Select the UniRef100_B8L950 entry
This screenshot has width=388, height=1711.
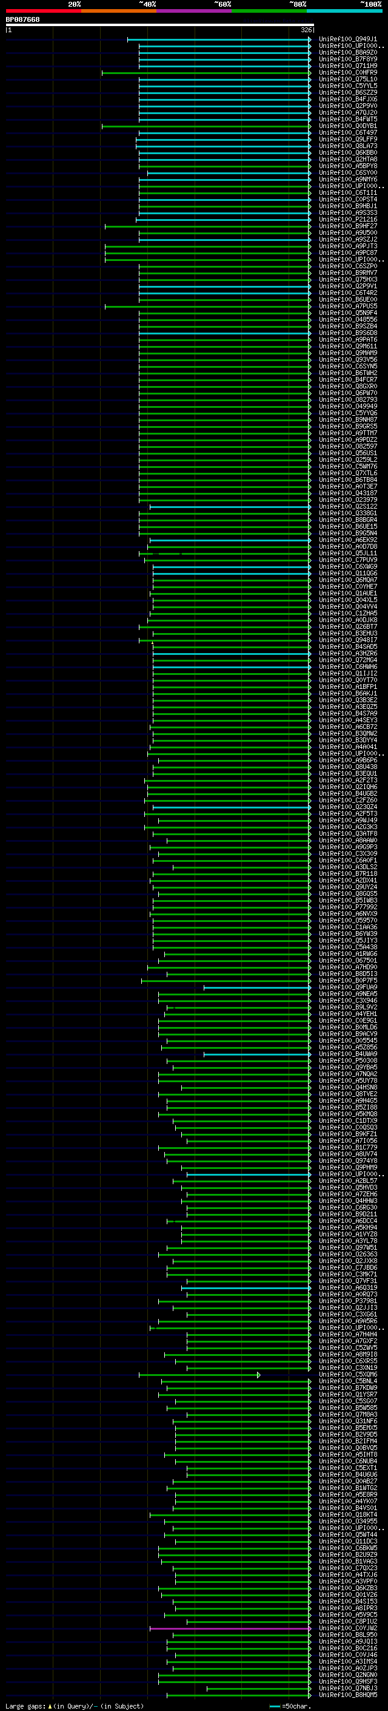(348, 1635)
